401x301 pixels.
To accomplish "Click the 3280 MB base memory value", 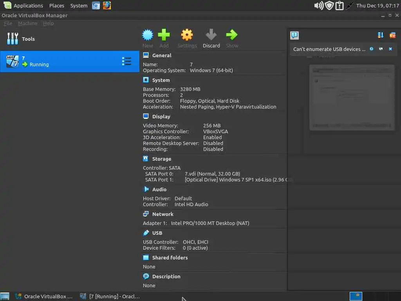I will (x=190, y=89).
